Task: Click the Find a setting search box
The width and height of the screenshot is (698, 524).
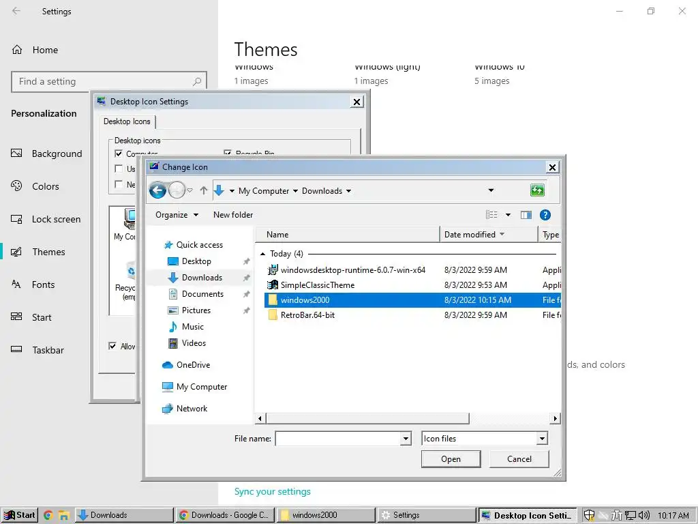Action: pyautogui.click(x=109, y=82)
